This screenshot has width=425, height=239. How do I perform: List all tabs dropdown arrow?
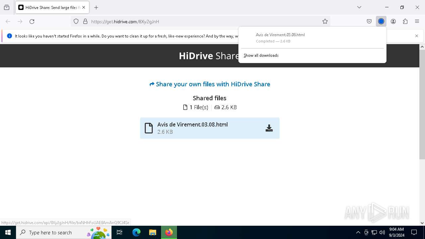[359, 7]
